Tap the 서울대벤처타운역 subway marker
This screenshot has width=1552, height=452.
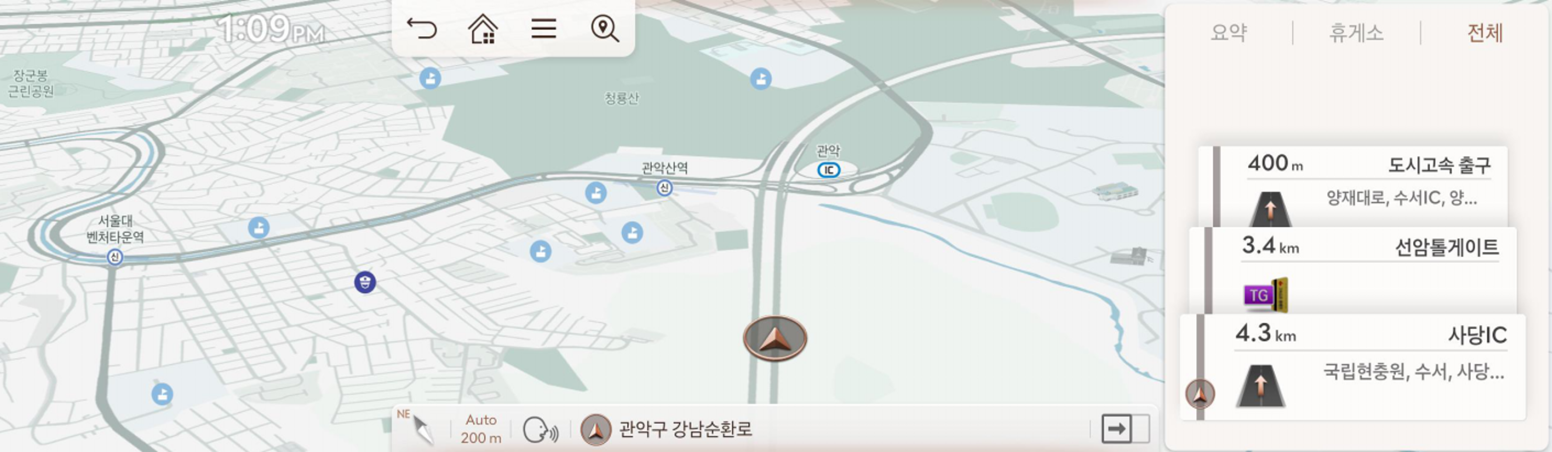[115, 257]
